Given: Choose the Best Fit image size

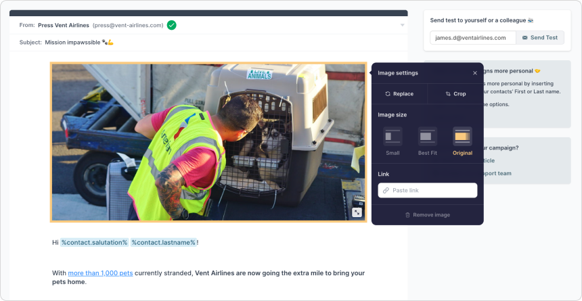Looking at the screenshot, I should 428,141.
